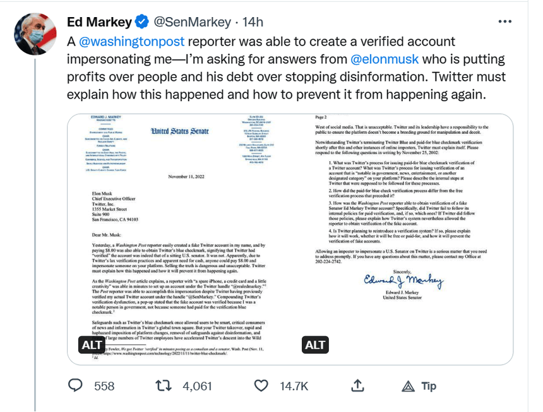Open the reply speech bubble icon

[76, 386]
